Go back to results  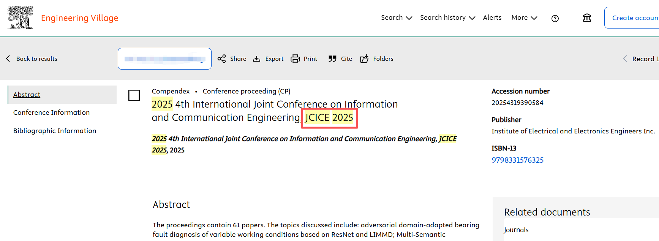pyautogui.click(x=32, y=59)
